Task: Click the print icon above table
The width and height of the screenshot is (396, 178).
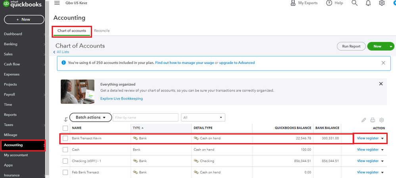Action: [373, 120]
